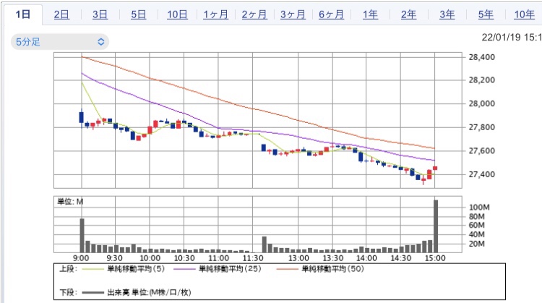Click the 単位: M volume unit label
542x303 pixels.
click(x=70, y=202)
